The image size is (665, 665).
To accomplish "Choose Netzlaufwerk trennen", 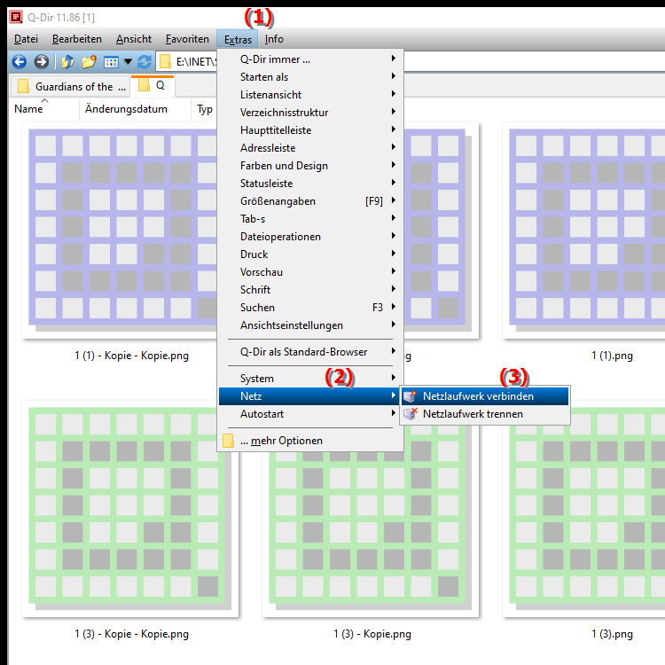I will coord(485,414).
